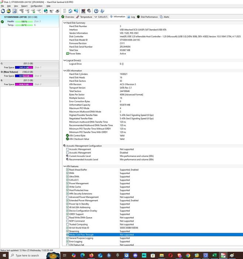Image resolution: width=243 pixels, height=259 pixels.
Task: Click the disk icon with green cylinder
Action: [x=33, y=11]
